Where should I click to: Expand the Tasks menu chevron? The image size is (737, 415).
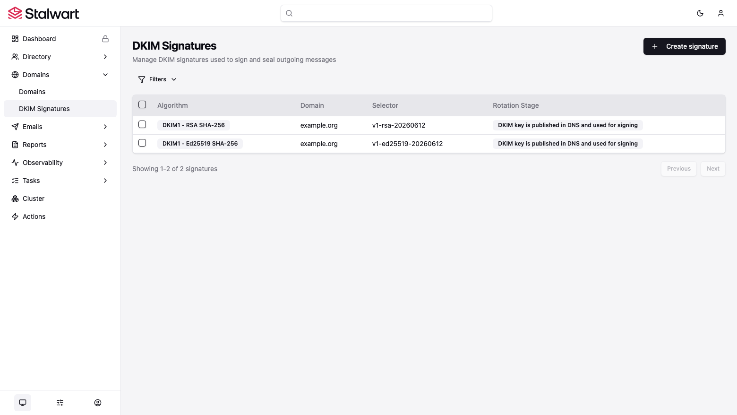pyautogui.click(x=105, y=181)
